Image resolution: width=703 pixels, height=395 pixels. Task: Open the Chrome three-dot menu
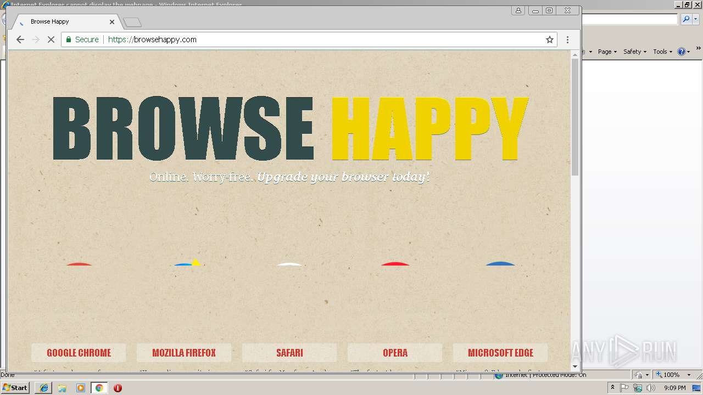click(567, 39)
